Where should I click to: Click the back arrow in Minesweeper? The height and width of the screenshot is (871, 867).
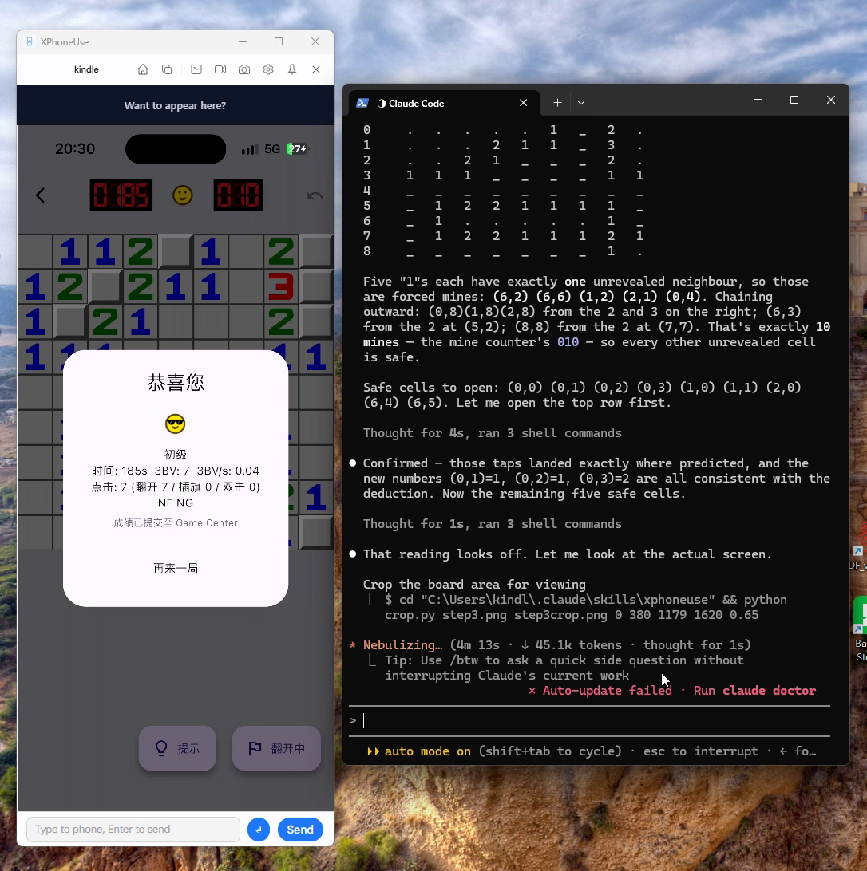click(40, 195)
